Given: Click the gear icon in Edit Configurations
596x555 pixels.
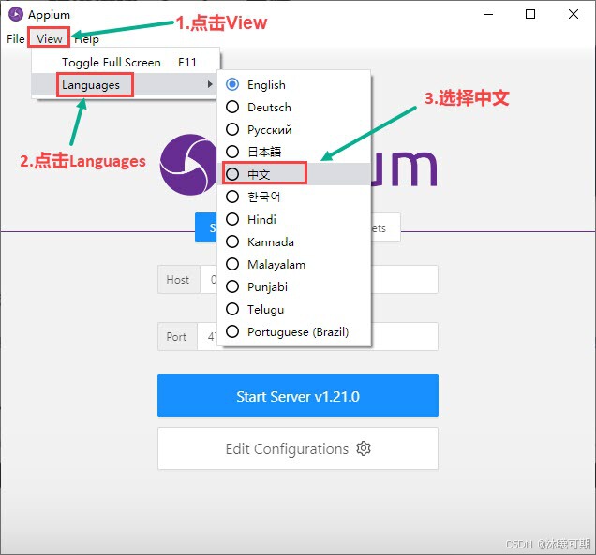Looking at the screenshot, I should (x=364, y=448).
